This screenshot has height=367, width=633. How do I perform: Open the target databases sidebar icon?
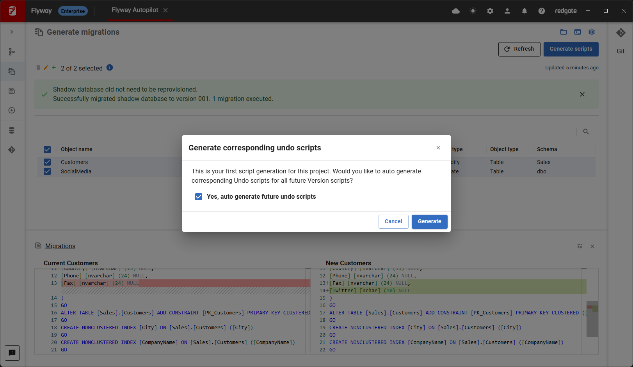point(12,130)
